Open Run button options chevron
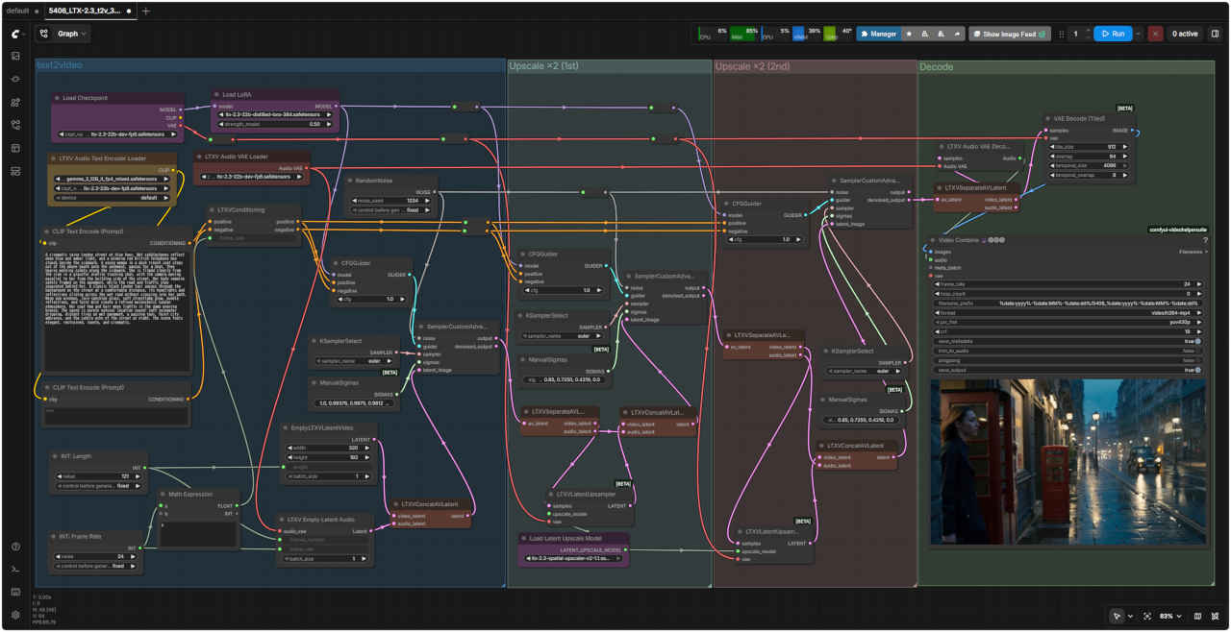1231x632 pixels. (x=1137, y=34)
